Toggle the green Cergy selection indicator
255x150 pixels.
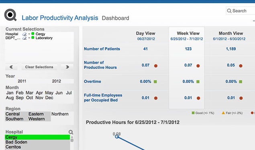[33, 34]
